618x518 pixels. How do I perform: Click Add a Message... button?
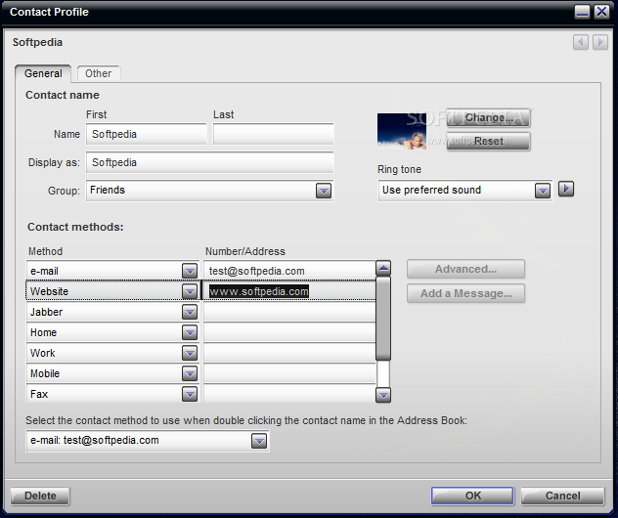click(x=465, y=293)
